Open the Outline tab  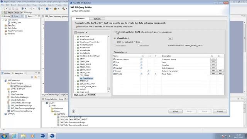click(x=6, y=73)
